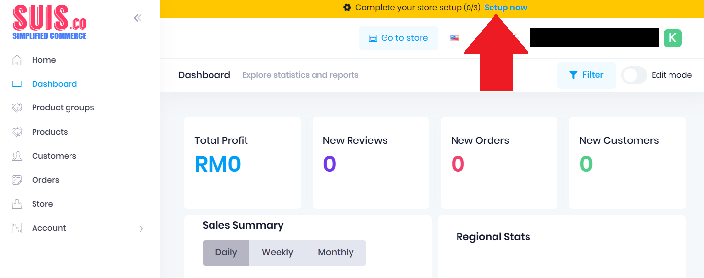Click the Store shopping bag icon
The height and width of the screenshot is (278, 704).
17,204
